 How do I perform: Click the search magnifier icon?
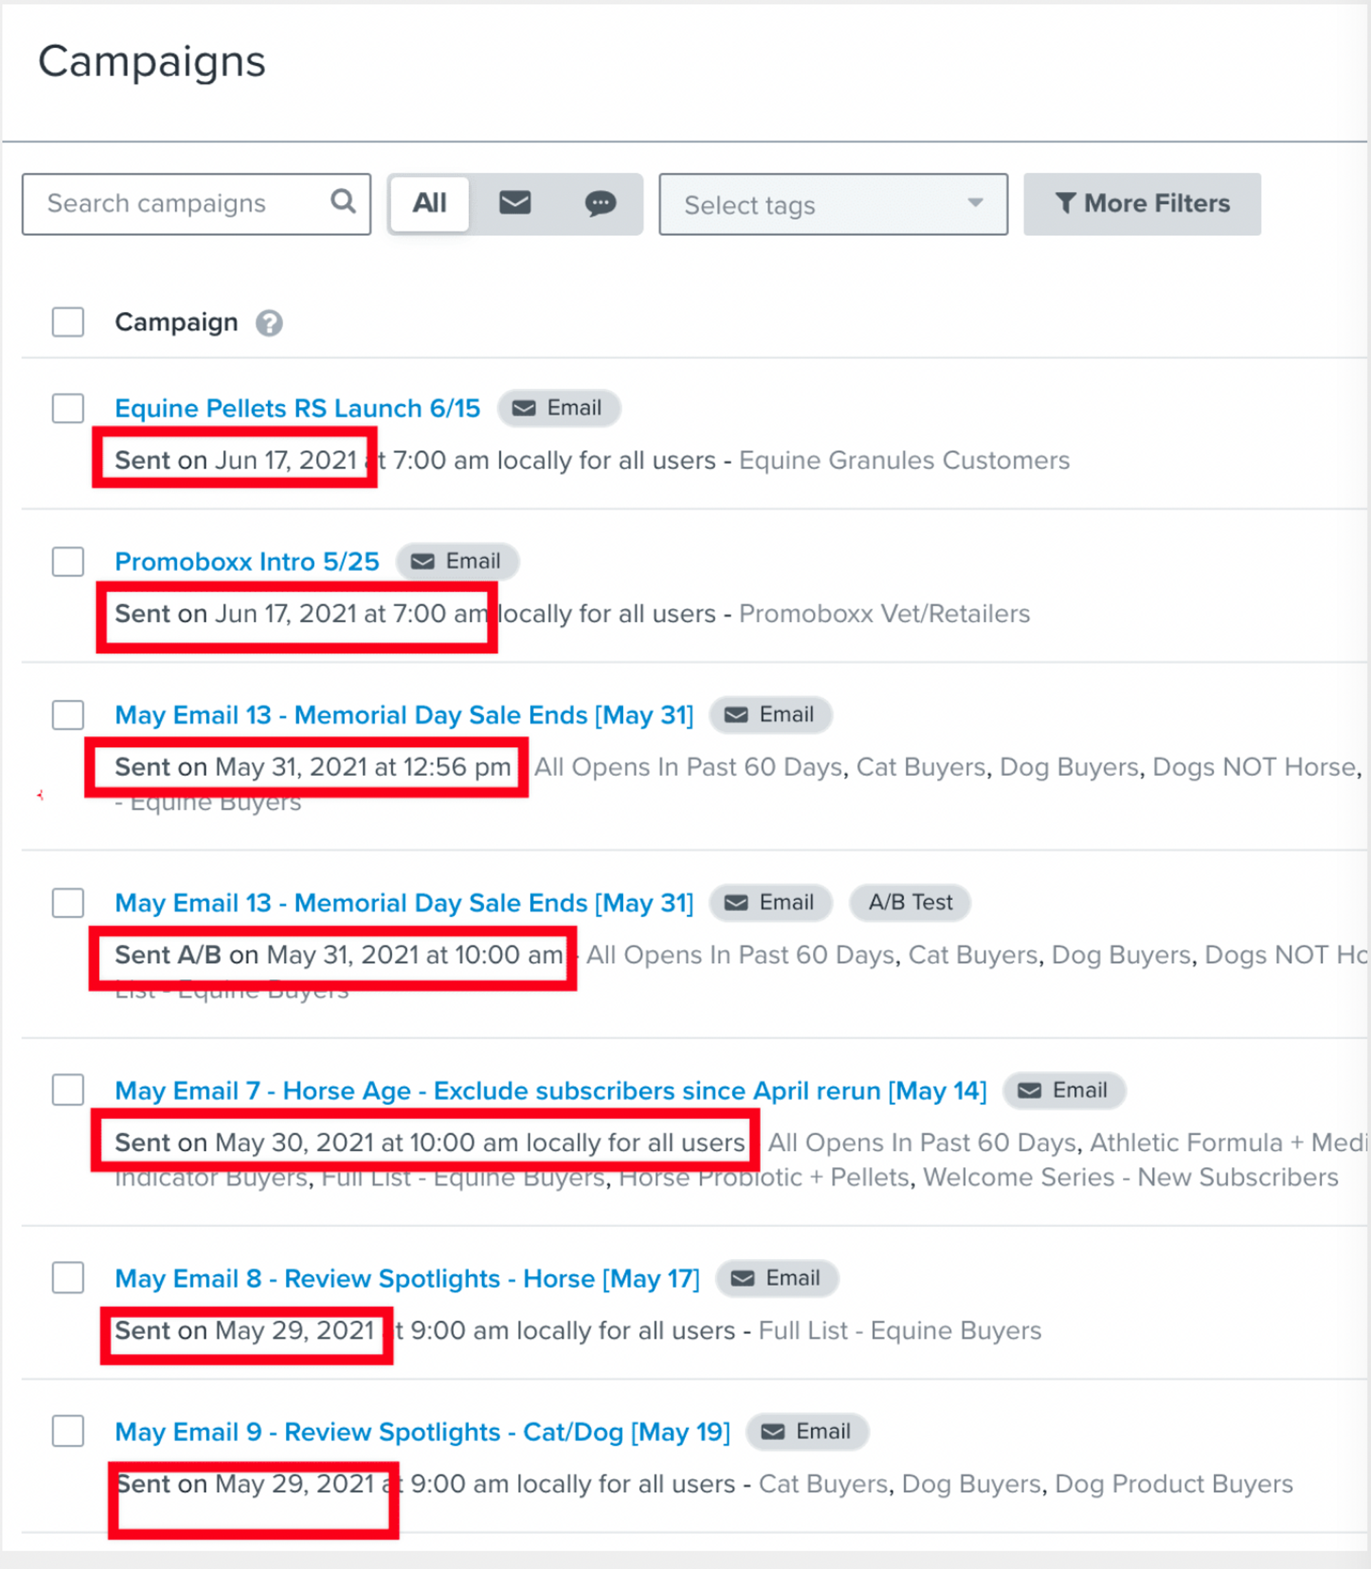coord(343,202)
